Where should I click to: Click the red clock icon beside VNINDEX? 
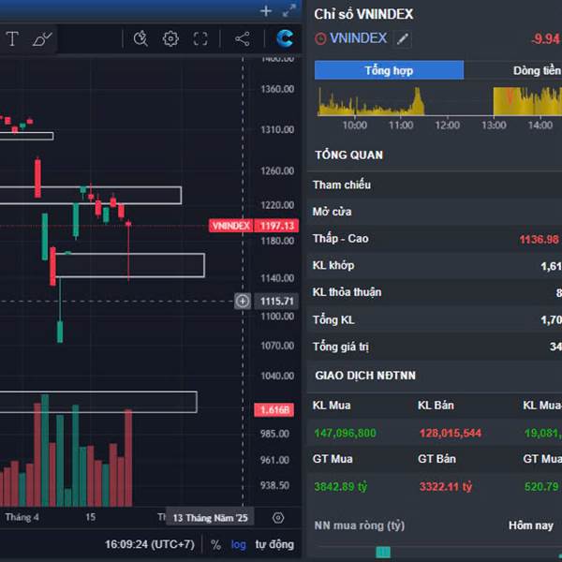pos(320,38)
